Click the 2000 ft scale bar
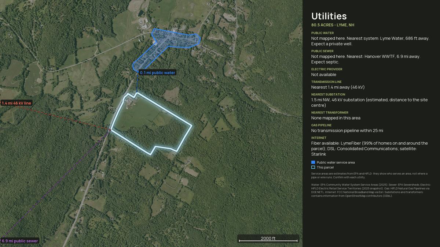Viewport: 440px width, 247px height. (x=268, y=239)
